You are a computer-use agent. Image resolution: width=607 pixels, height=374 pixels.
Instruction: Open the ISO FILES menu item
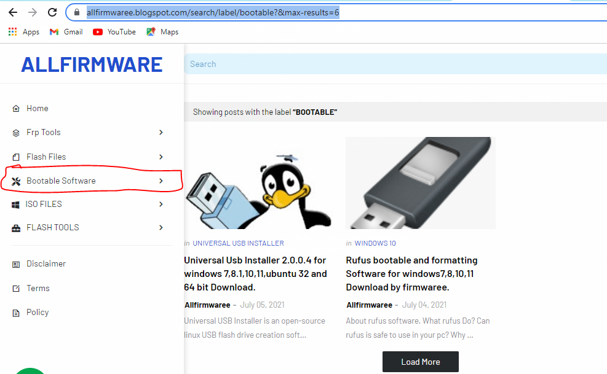44,204
